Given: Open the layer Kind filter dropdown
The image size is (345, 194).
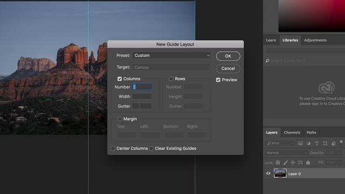Looking at the screenshot, I should tap(280, 143).
